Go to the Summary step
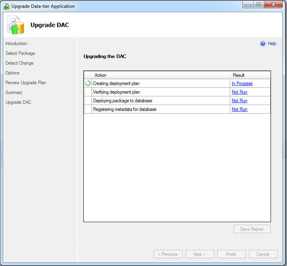Image resolution: width=287 pixels, height=266 pixels. pyautogui.click(x=14, y=92)
